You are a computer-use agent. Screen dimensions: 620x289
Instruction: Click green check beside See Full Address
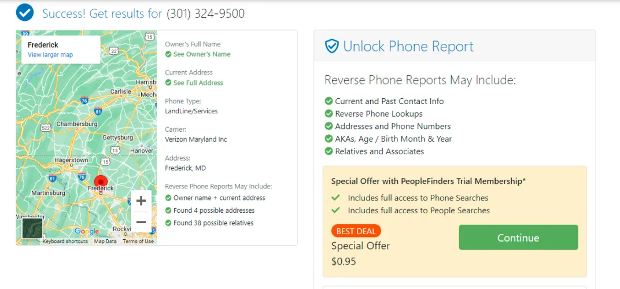click(168, 83)
